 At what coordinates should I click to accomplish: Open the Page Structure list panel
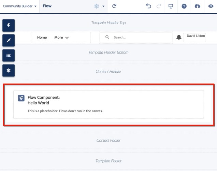point(9,55)
